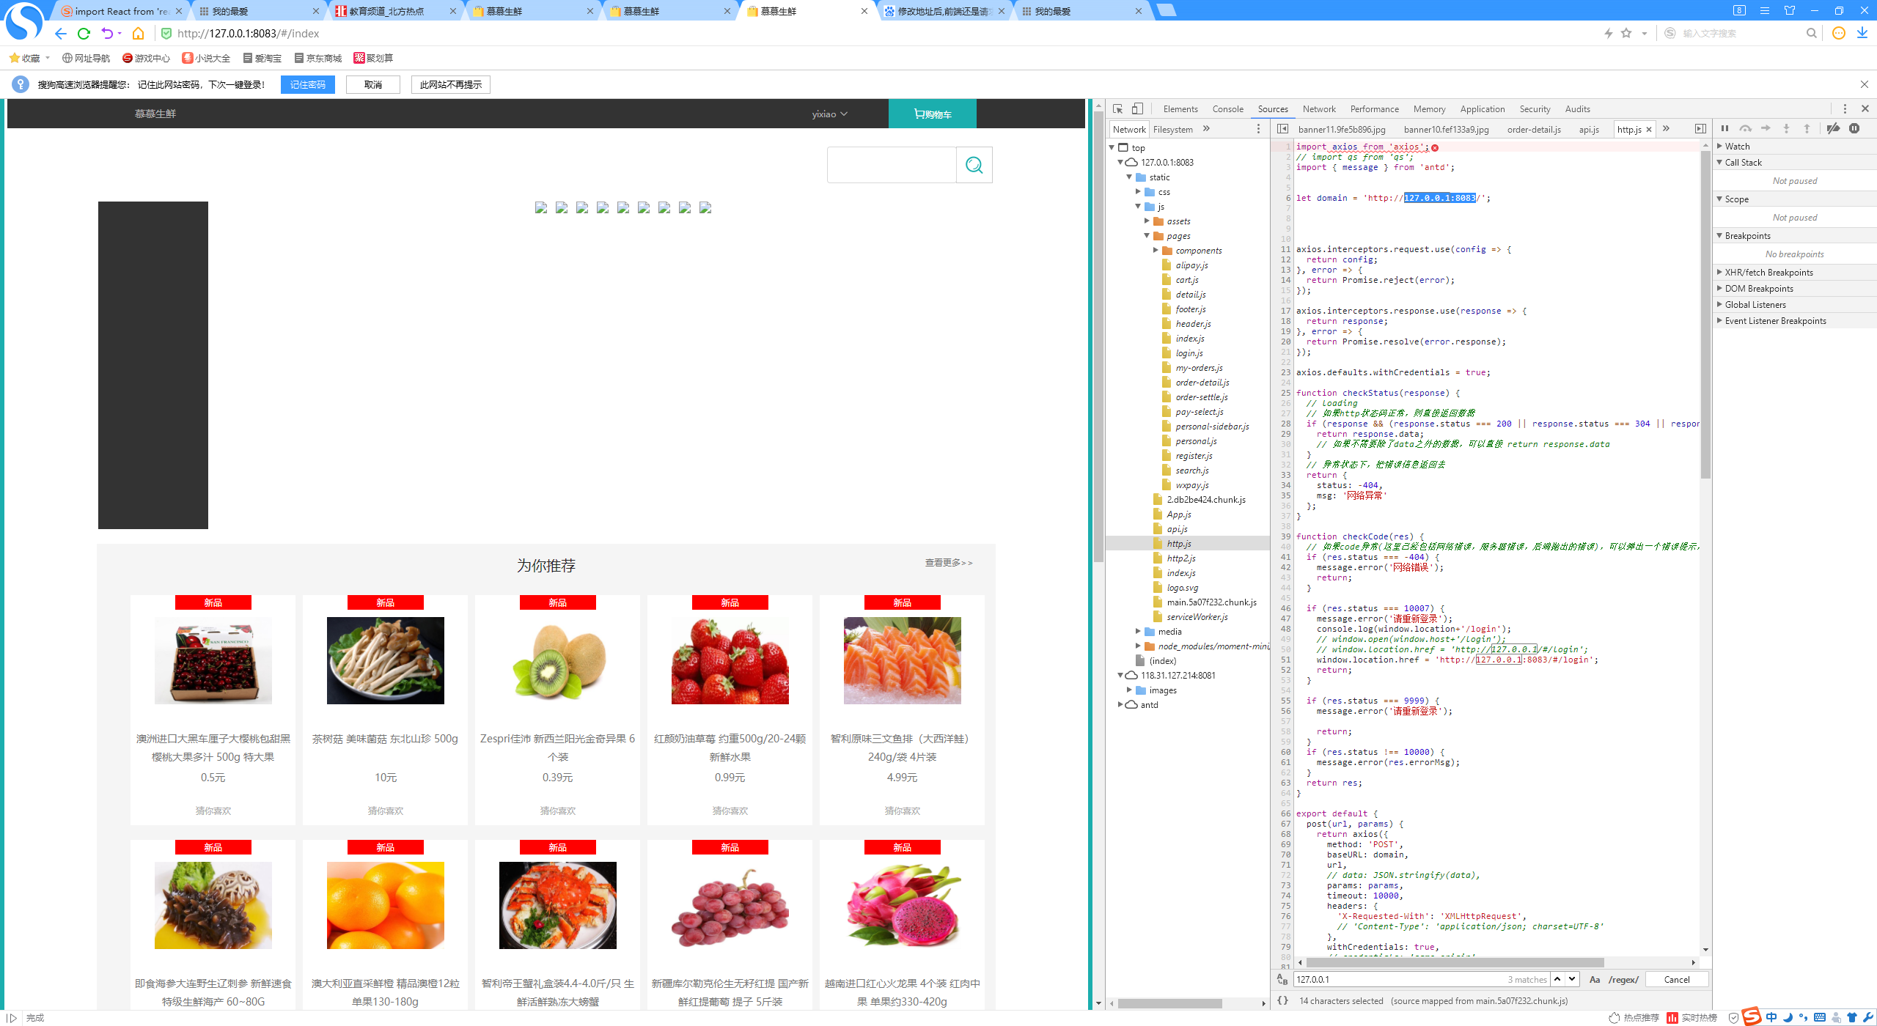This screenshot has width=1877, height=1026.
Task: Click the pause script execution icon
Action: pyautogui.click(x=1724, y=128)
